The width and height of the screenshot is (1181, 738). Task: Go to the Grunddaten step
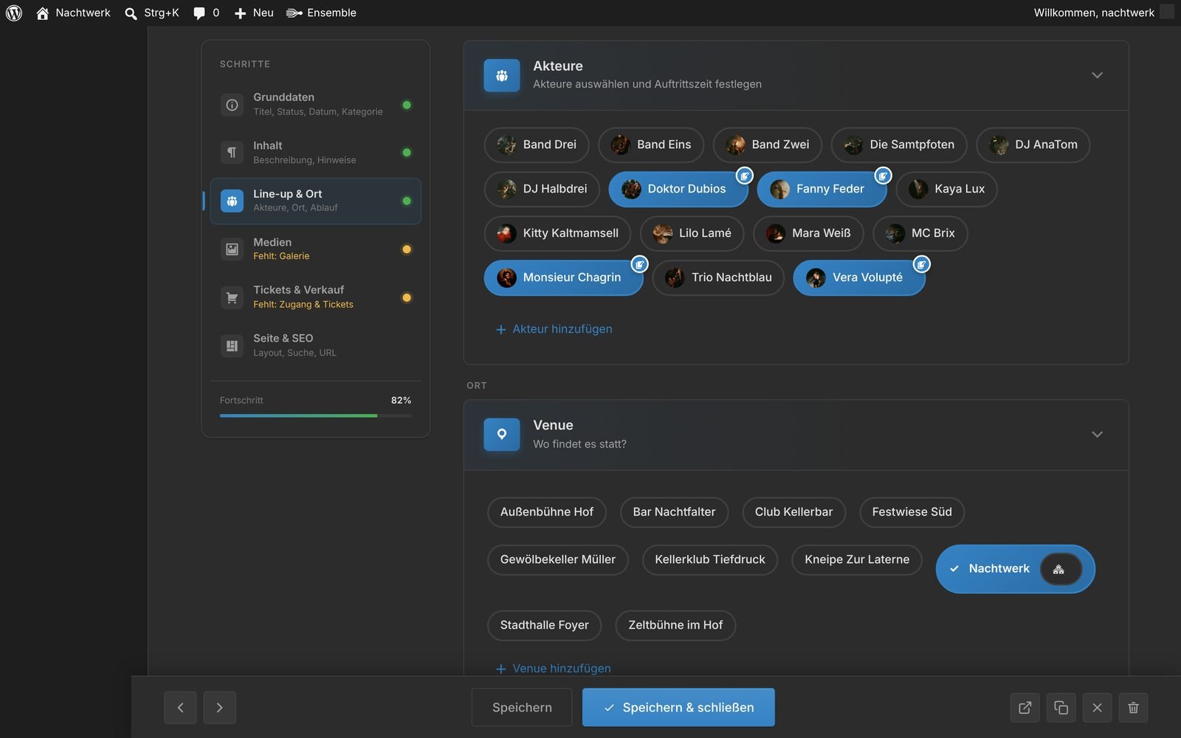coord(315,104)
